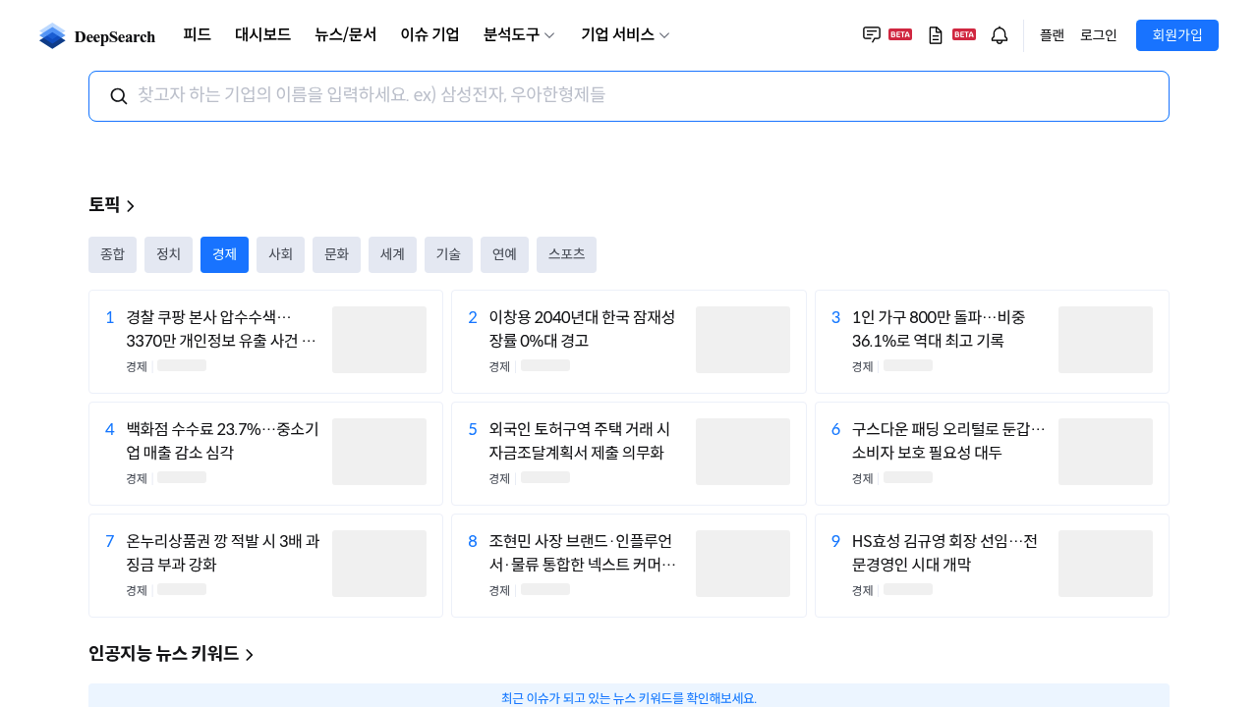Viewport: 1258px width, 707px height.
Task: Click the 회원가입 button
Action: [x=1176, y=35]
